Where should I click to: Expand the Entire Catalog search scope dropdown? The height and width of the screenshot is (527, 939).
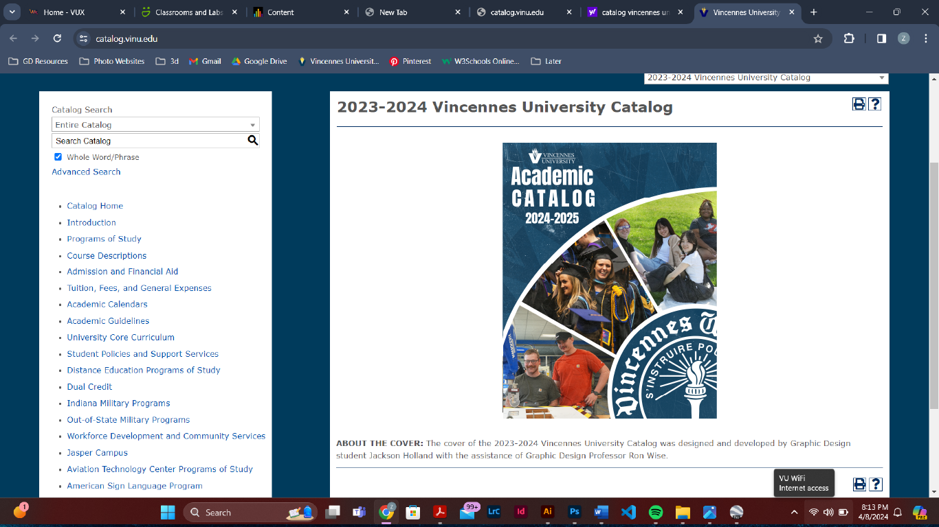(155, 125)
